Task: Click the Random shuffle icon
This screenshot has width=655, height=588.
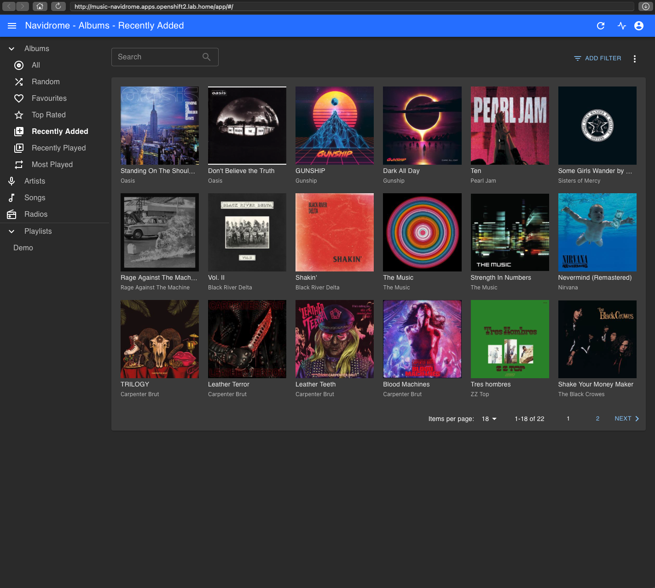Action: click(x=19, y=82)
